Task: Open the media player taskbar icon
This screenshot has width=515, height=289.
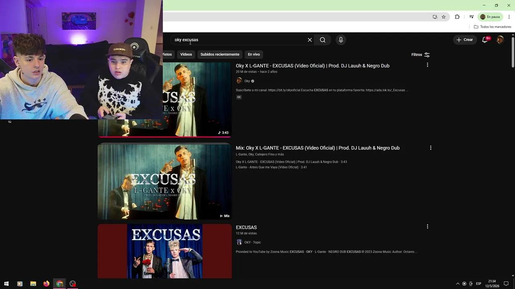Action: click(x=20, y=284)
